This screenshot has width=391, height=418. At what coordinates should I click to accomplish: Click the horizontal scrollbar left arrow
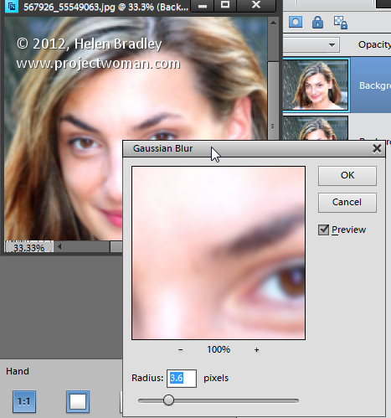(x=59, y=247)
